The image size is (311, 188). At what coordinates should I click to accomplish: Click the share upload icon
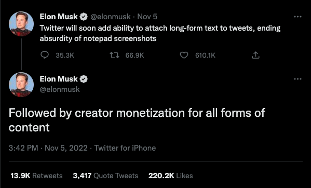pos(255,55)
